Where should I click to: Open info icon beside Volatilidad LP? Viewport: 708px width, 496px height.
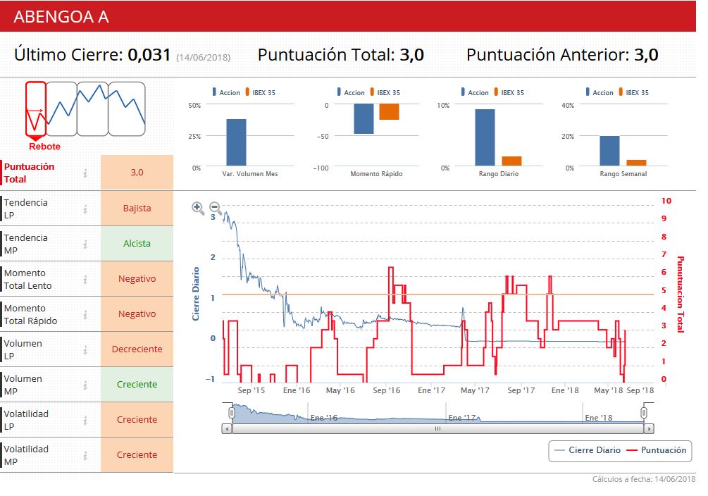[85, 421]
